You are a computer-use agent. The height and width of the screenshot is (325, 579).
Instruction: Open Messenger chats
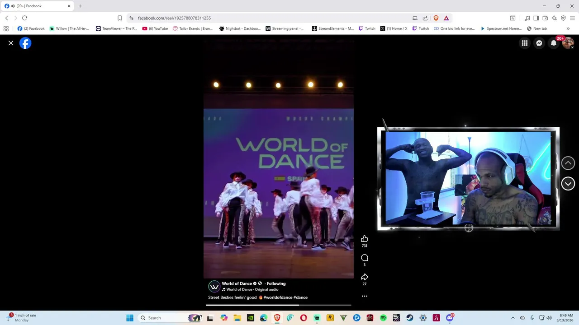click(539, 43)
